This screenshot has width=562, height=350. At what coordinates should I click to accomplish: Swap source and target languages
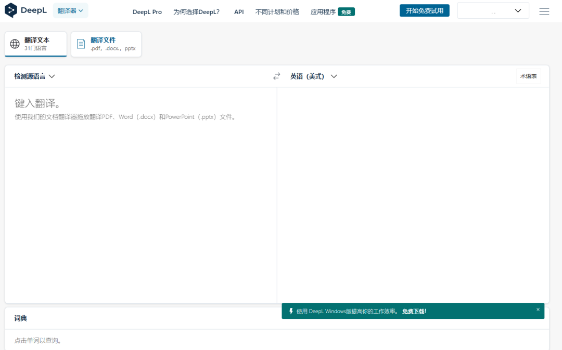(276, 76)
